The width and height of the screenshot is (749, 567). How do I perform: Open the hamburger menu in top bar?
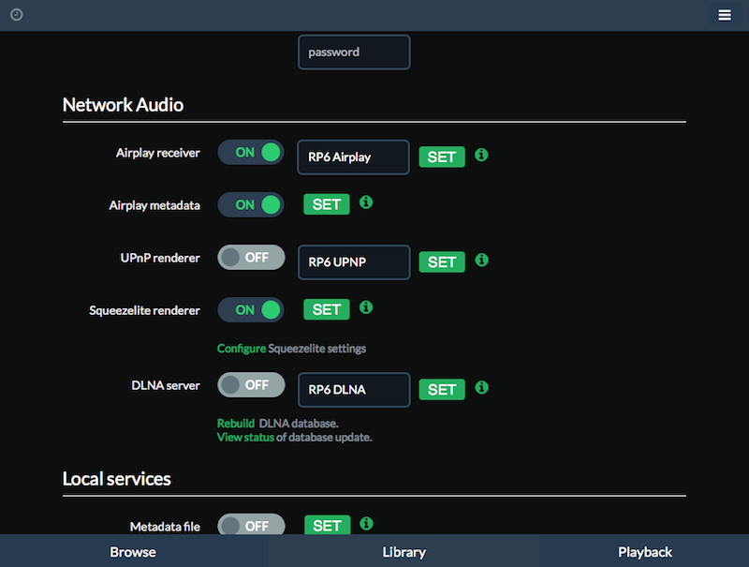tap(724, 15)
